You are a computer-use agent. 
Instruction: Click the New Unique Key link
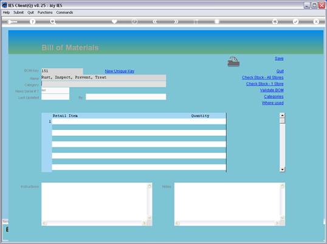[120, 71]
